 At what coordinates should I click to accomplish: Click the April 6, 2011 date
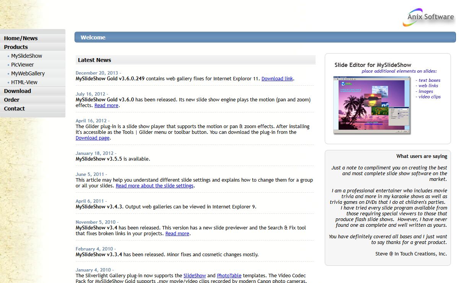(x=91, y=201)
